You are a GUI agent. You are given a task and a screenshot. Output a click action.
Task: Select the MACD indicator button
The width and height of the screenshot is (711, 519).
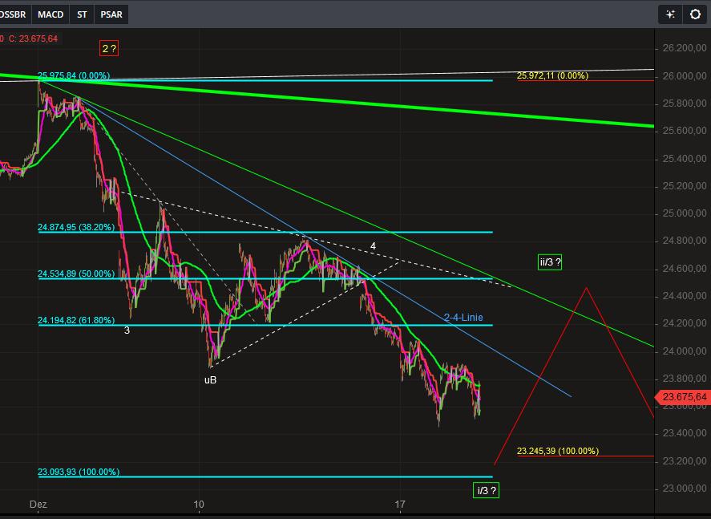click(50, 14)
